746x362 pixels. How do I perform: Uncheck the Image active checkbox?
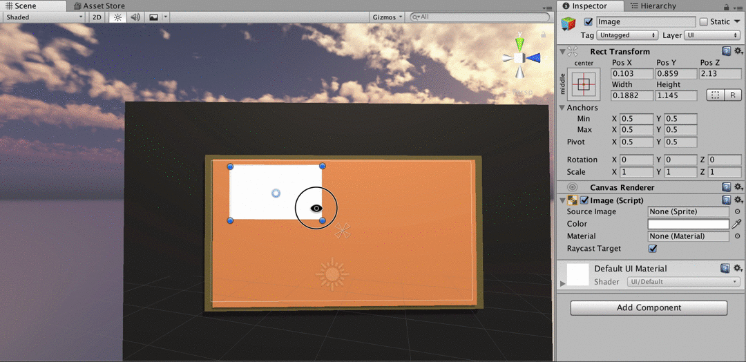click(589, 22)
